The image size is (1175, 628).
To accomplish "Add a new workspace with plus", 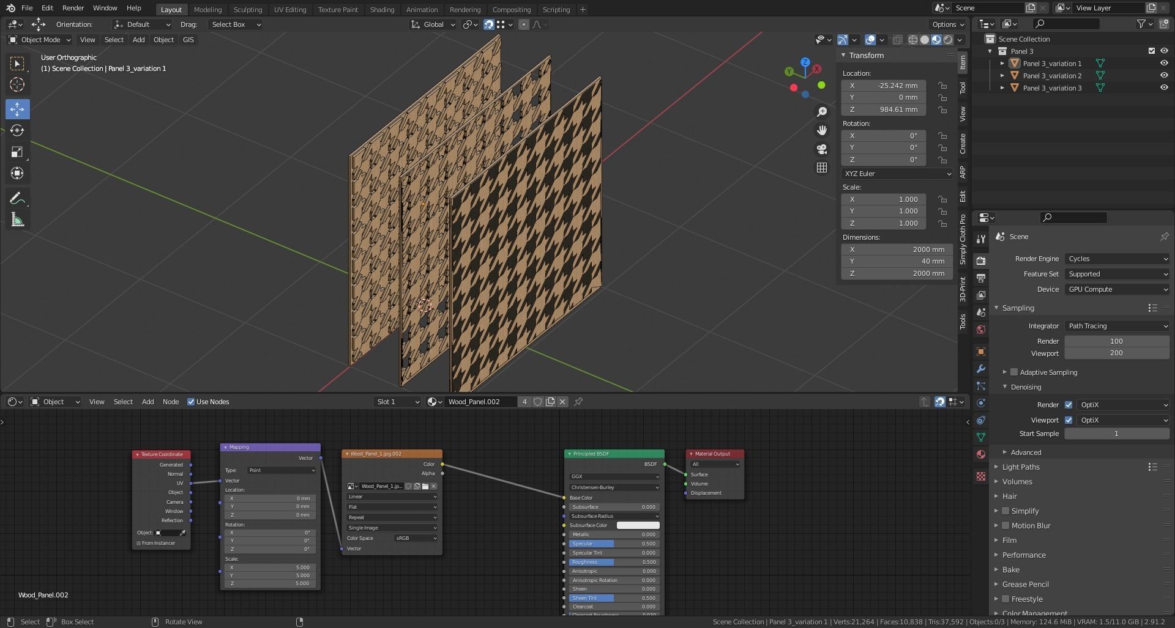I will coord(583,9).
